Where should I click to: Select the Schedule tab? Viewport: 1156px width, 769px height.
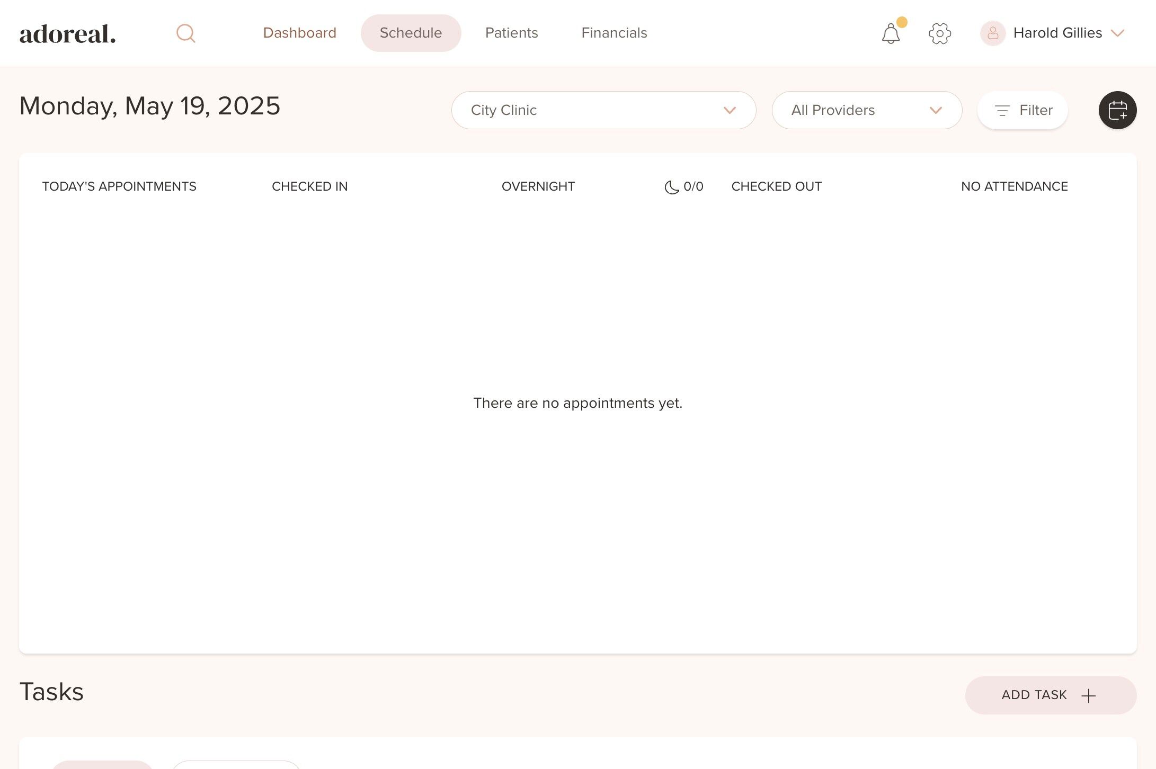(411, 33)
